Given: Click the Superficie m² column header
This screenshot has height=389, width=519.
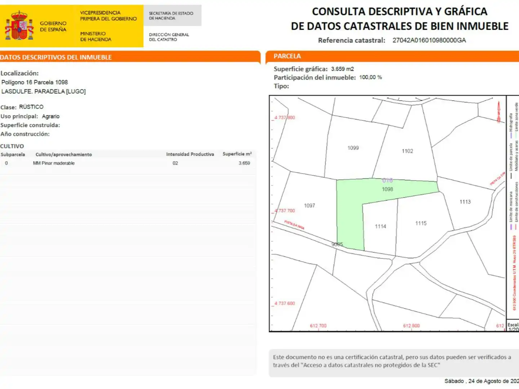Looking at the screenshot, I should [x=237, y=154].
